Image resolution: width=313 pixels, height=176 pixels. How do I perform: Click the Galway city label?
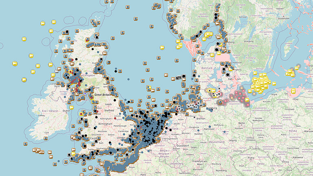point(41,115)
